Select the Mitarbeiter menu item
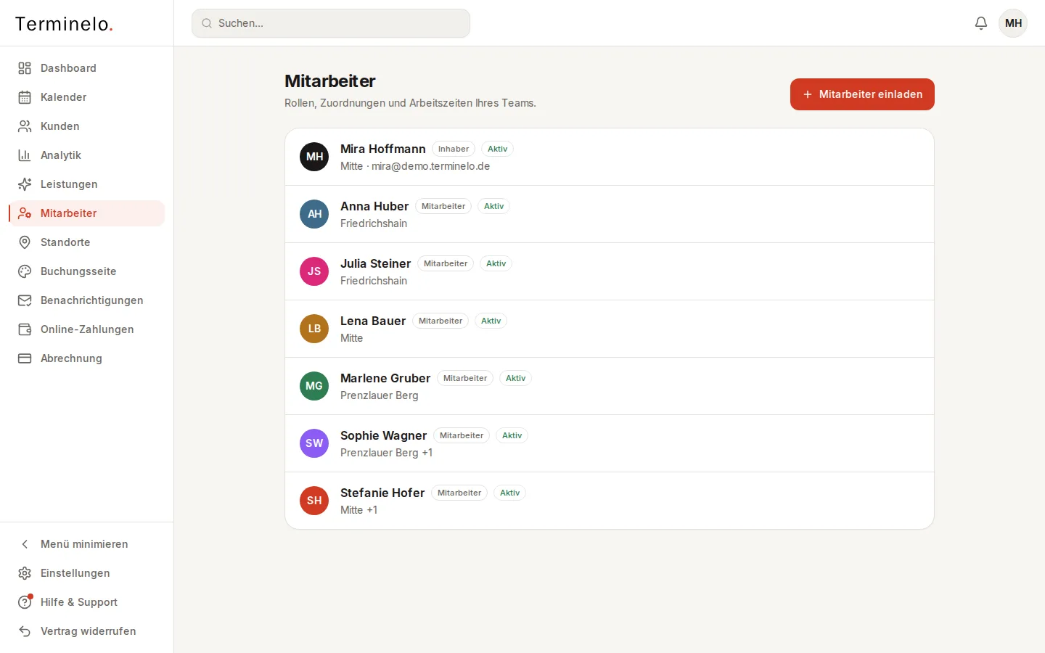The image size is (1045, 653). point(87,213)
